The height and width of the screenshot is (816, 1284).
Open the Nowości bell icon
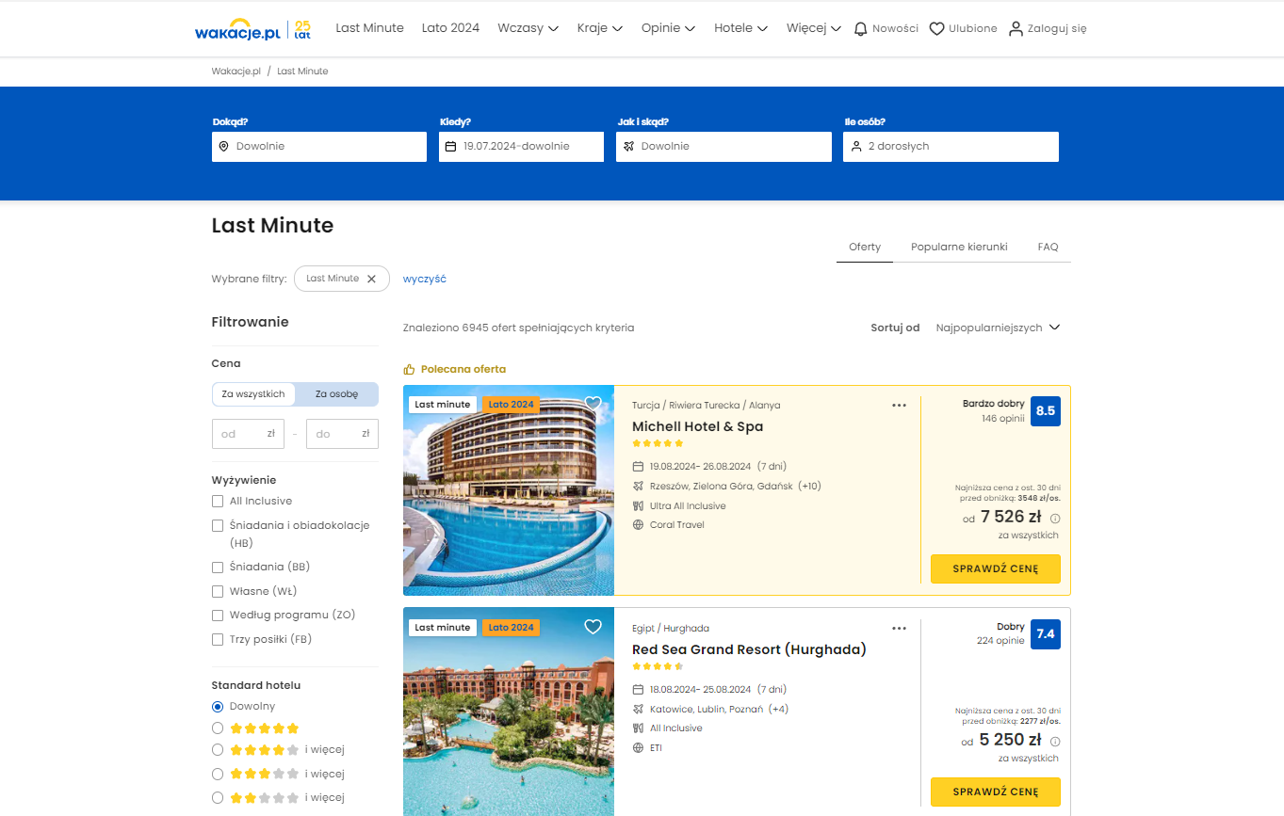click(x=860, y=28)
